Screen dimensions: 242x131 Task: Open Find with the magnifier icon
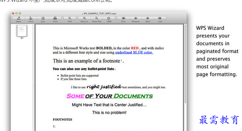click(x=70, y=18)
